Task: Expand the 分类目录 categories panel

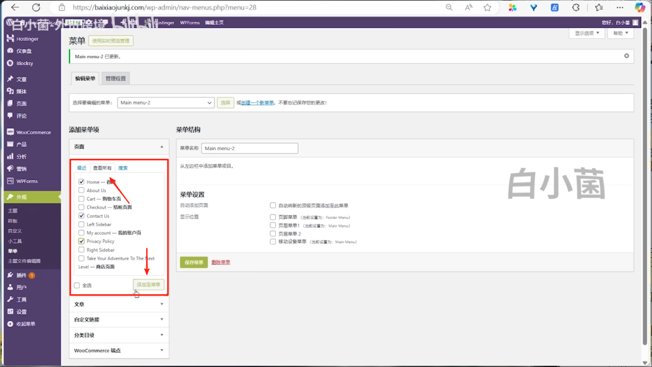Action: pos(119,335)
